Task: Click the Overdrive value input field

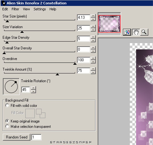Action: click(84, 60)
